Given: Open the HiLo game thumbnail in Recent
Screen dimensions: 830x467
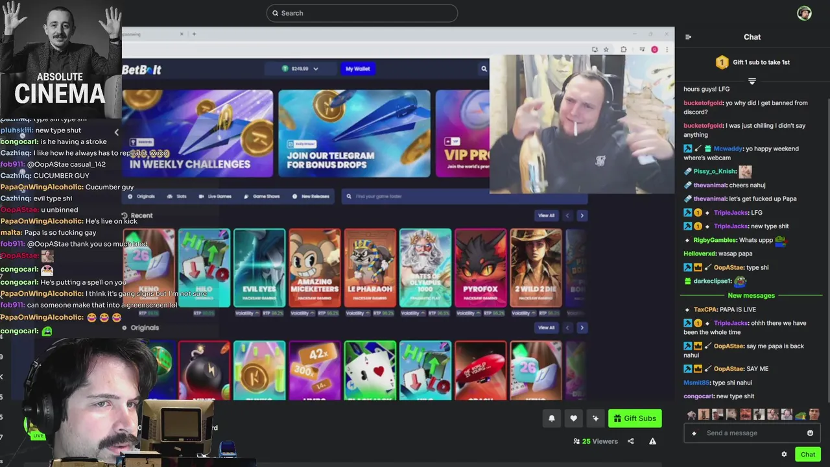Looking at the screenshot, I should (204, 268).
